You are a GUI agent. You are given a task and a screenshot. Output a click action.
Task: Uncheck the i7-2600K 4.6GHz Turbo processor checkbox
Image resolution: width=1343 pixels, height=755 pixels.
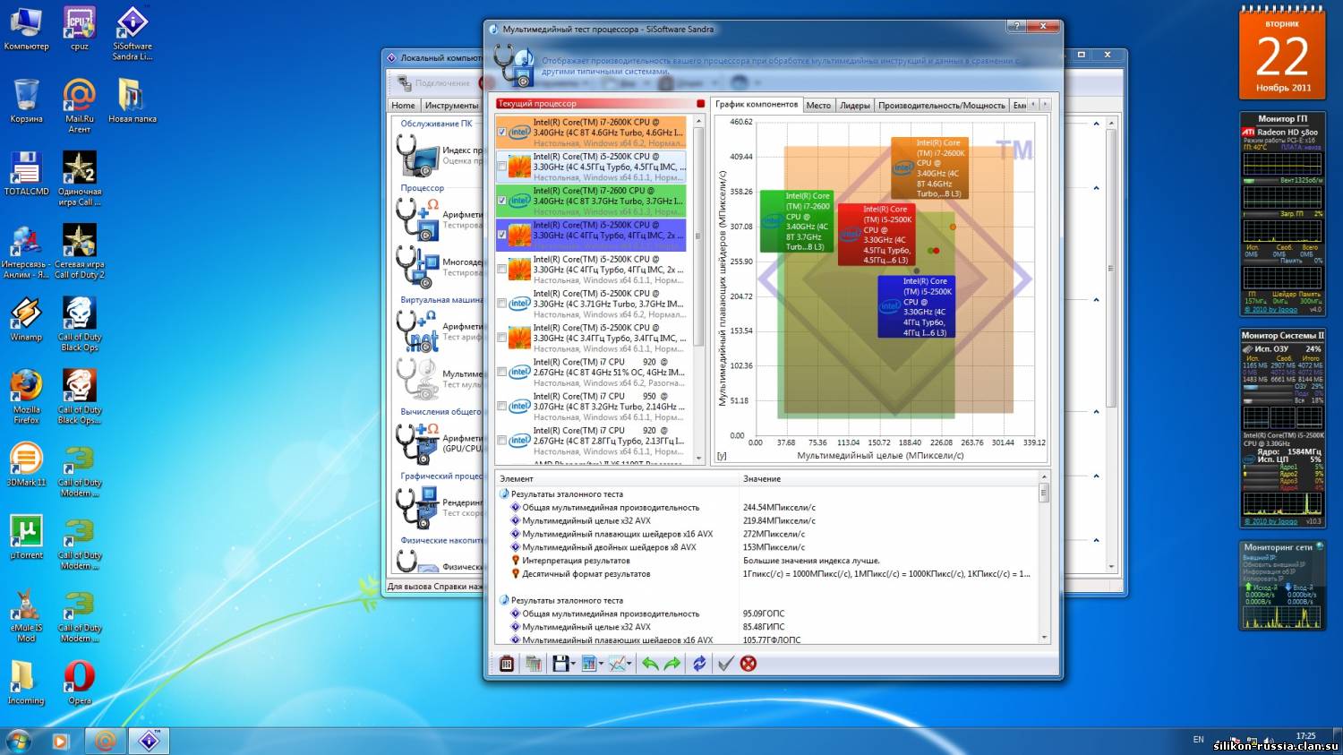(501, 133)
